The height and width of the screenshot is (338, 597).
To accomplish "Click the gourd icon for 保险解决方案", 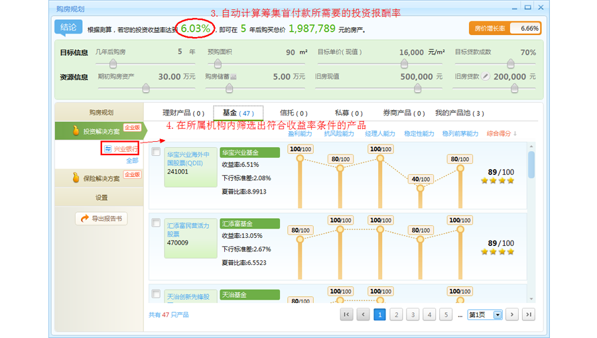I will point(76,178).
